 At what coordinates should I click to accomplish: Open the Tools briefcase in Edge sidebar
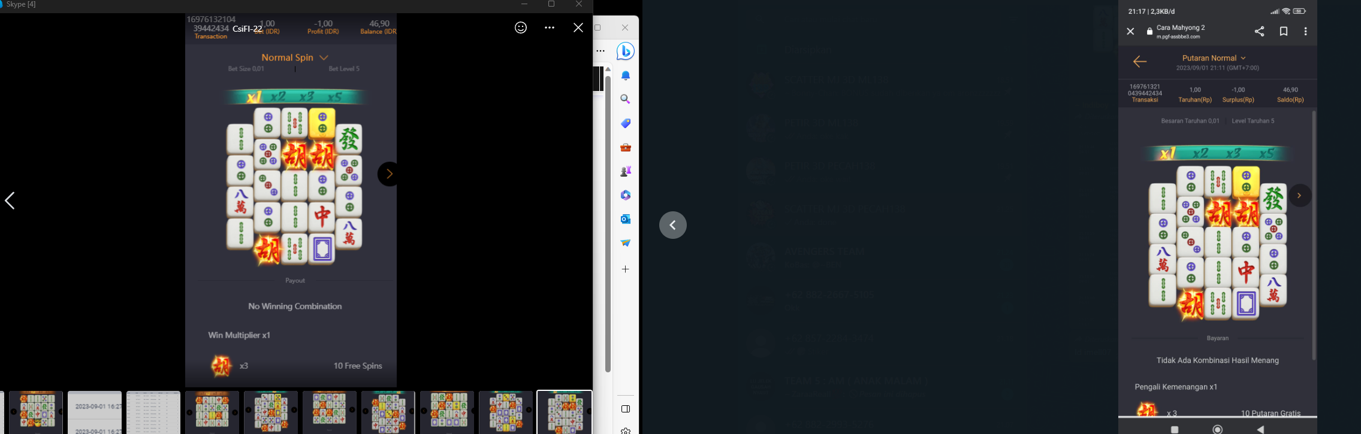coord(626,147)
